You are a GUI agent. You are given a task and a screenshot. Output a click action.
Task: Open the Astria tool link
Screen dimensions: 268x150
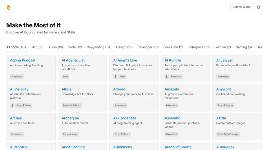221,118
